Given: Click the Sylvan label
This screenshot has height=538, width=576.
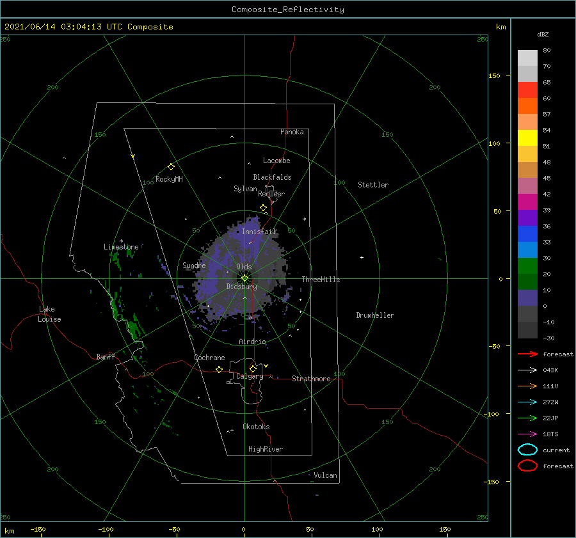Looking at the screenshot, I should pos(245,189).
